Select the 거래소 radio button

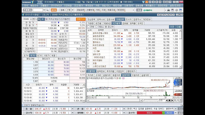96,27
